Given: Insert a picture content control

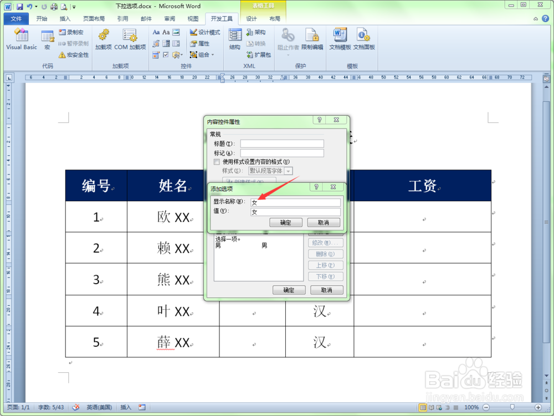Looking at the screenshot, I should point(176,32).
